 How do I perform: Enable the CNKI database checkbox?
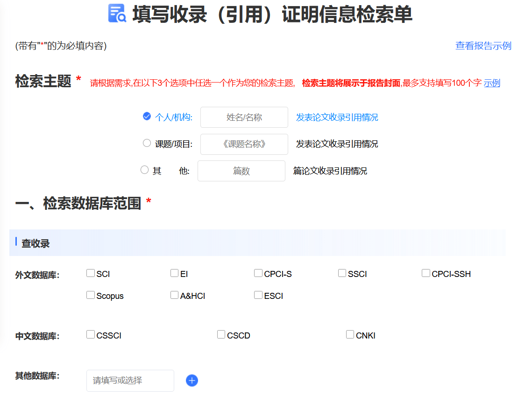350,334
